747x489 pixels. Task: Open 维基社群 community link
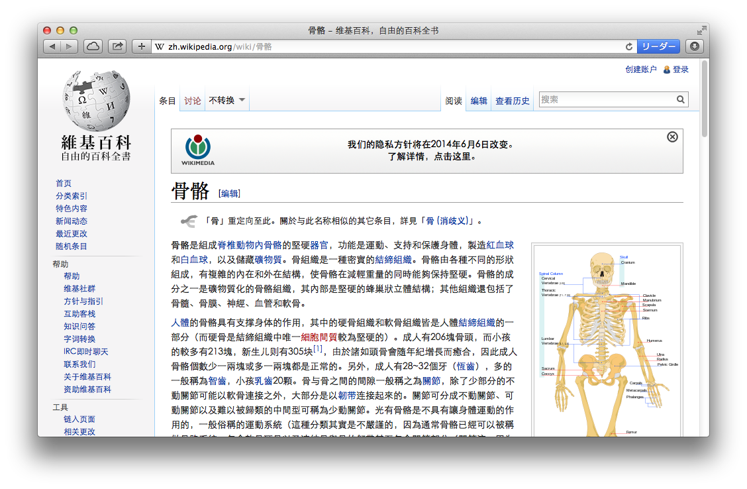[x=79, y=289]
